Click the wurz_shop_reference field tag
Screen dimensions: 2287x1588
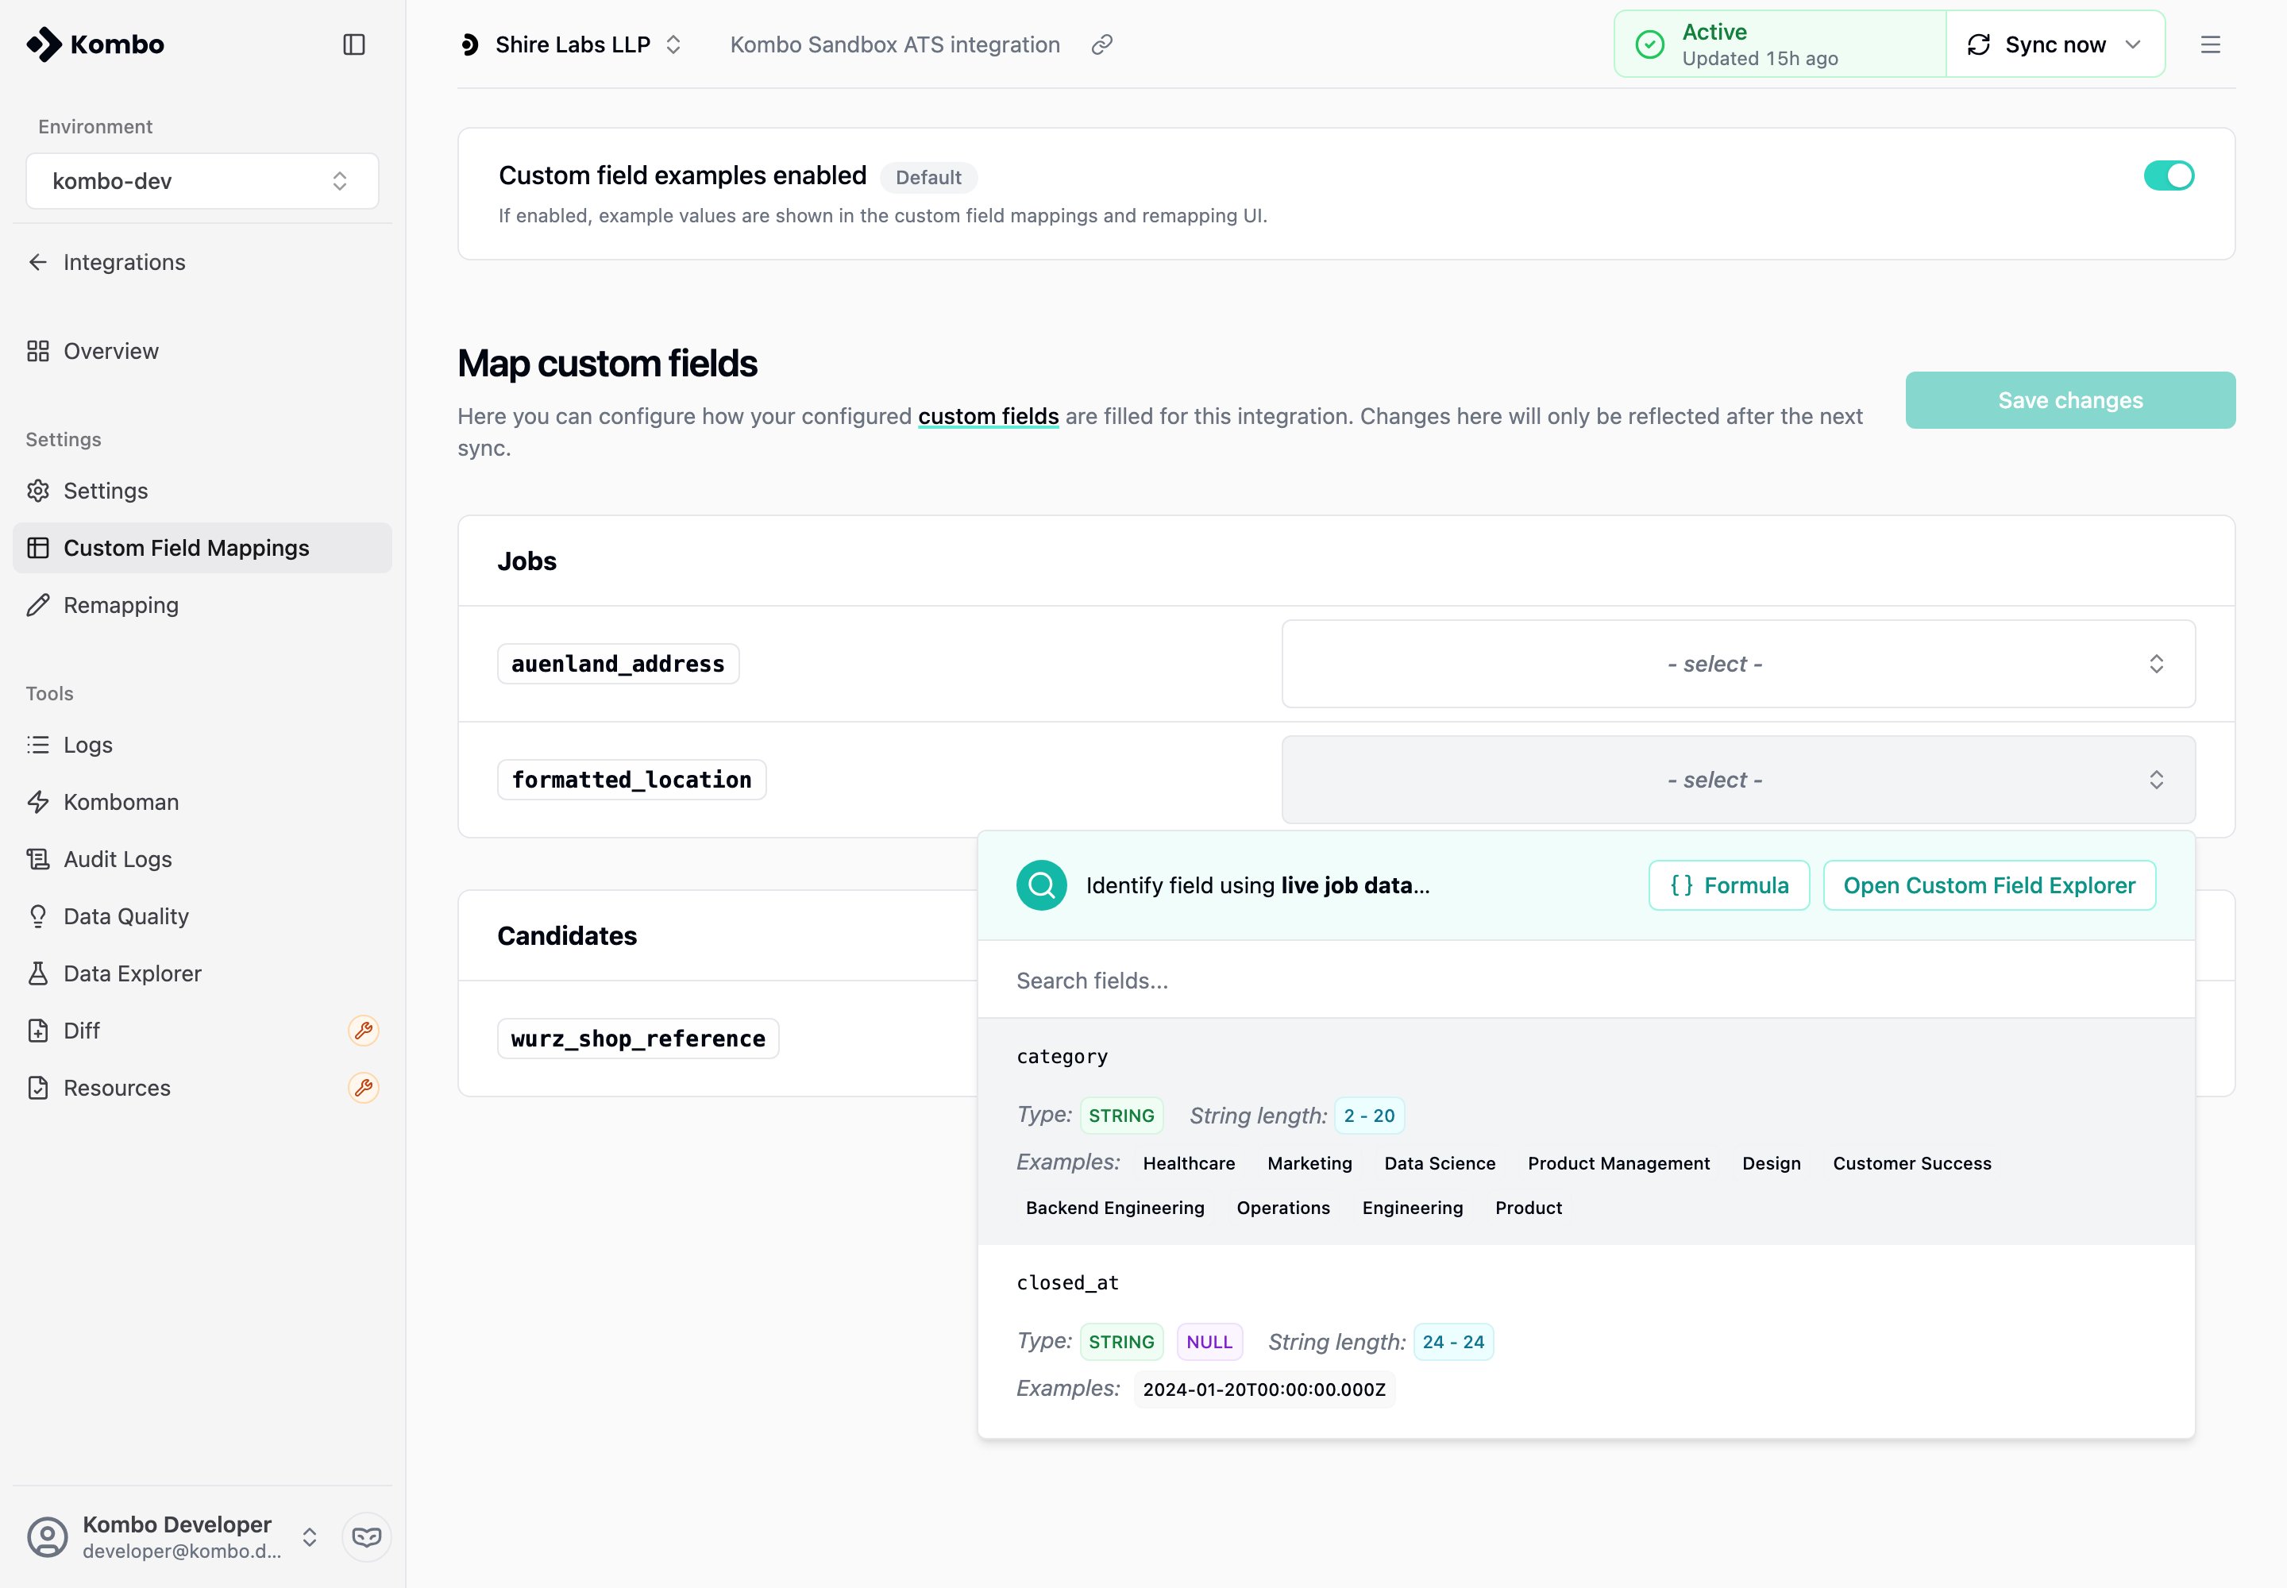pos(638,1039)
